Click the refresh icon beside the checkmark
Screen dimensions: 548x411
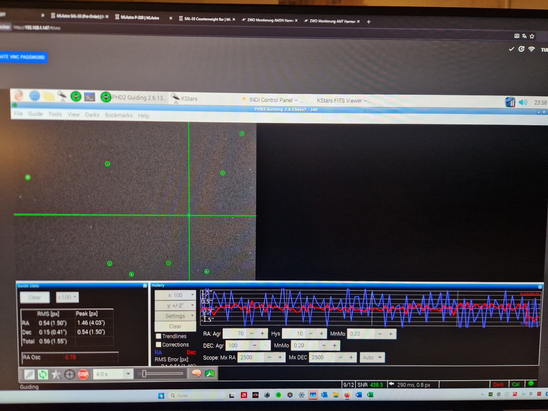521,49
